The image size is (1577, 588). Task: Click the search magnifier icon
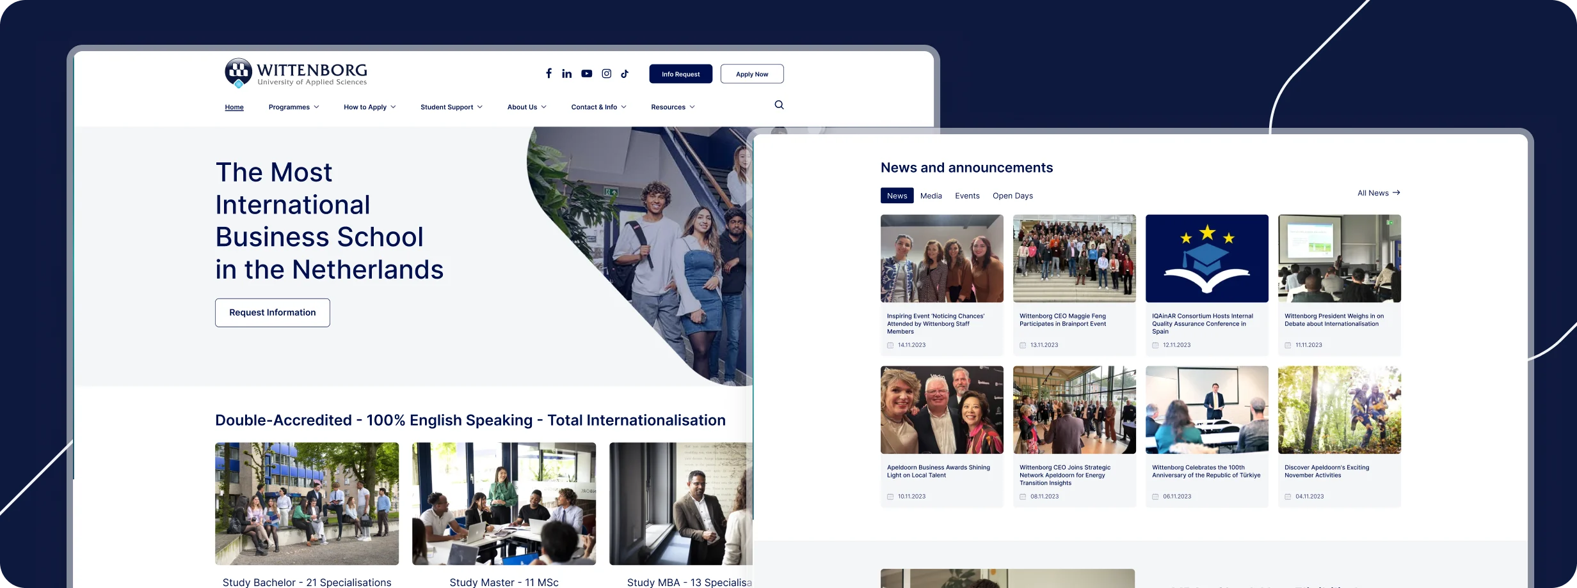pyautogui.click(x=779, y=105)
